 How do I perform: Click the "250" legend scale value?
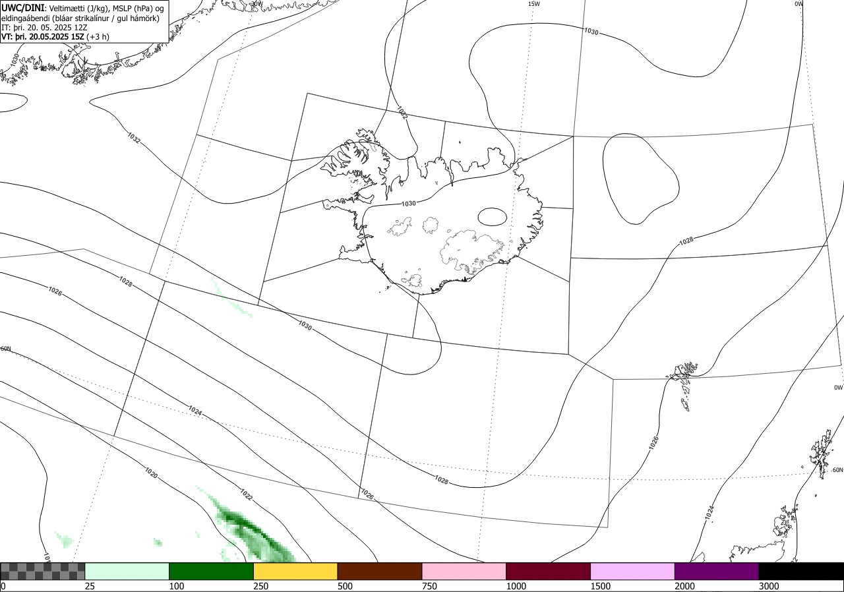pyautogui.click(x=261, y=586)
